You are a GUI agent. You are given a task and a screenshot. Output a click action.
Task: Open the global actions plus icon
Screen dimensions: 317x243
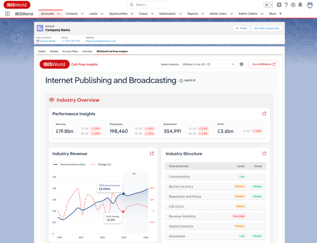279,5
